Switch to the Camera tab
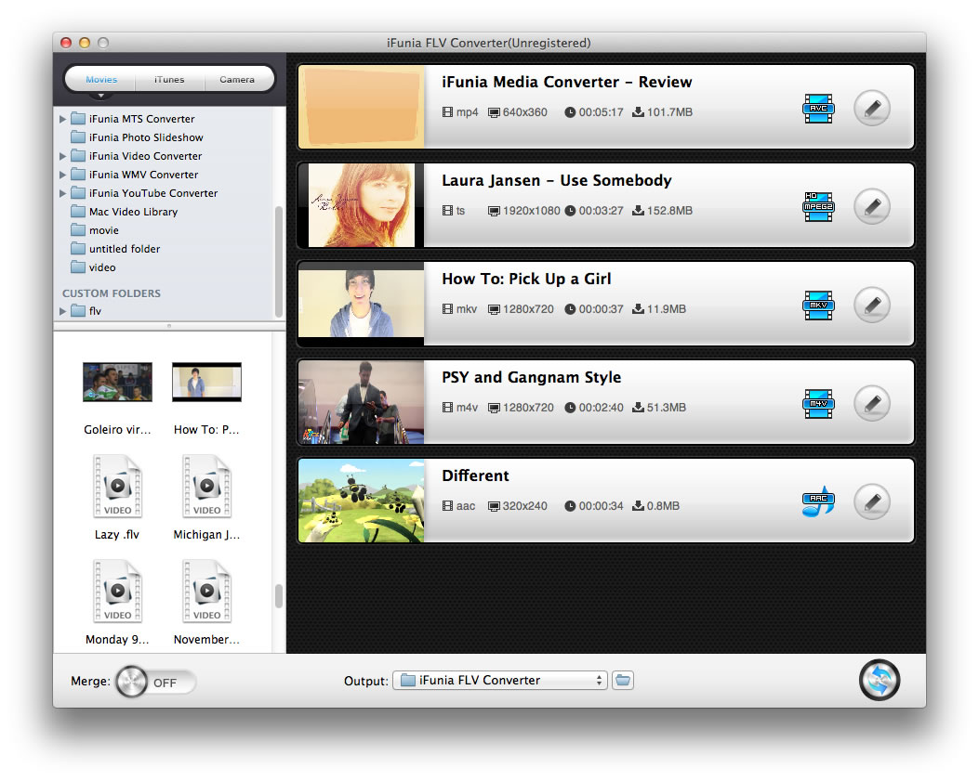The image size is (979, 781). coord(237,79)
